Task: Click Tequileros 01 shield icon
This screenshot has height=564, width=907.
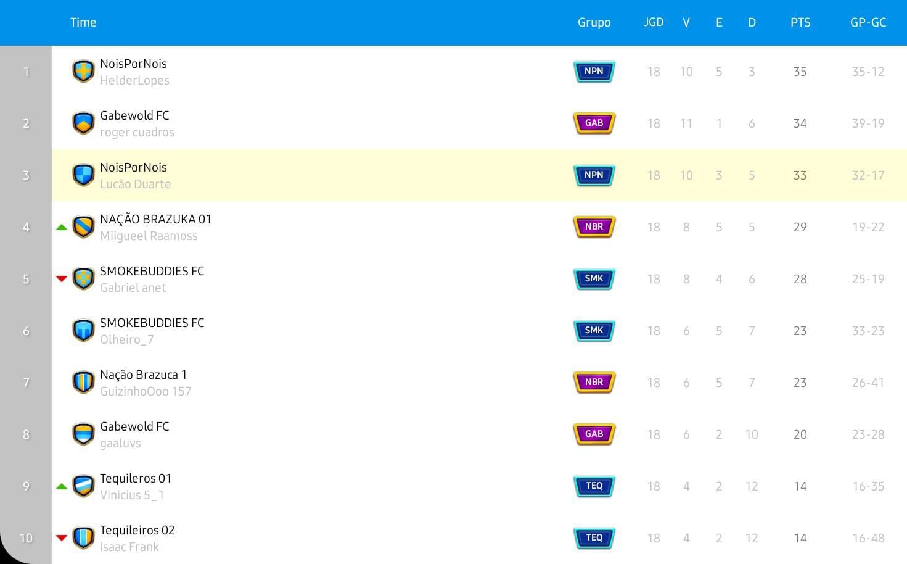Action: pos(83,486)
